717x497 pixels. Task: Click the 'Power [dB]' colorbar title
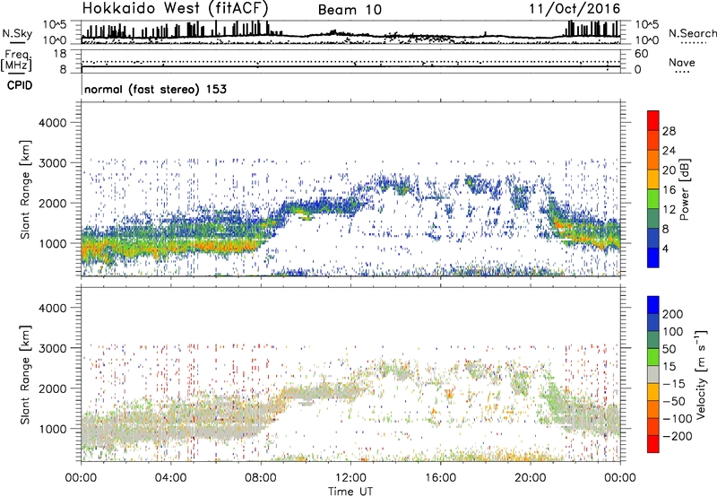click(684, 189)
